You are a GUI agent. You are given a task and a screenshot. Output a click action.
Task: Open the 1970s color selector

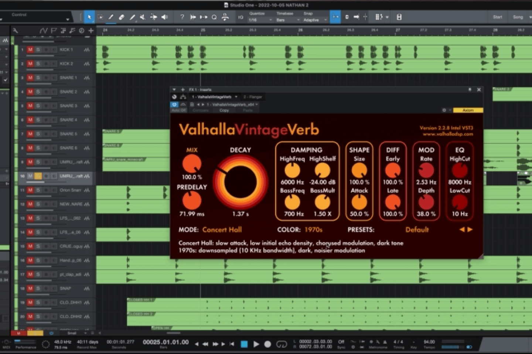tap(313, 230)
